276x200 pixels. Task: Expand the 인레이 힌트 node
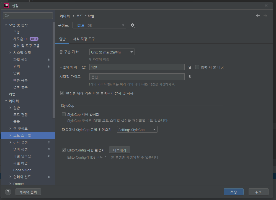(10, 177)
